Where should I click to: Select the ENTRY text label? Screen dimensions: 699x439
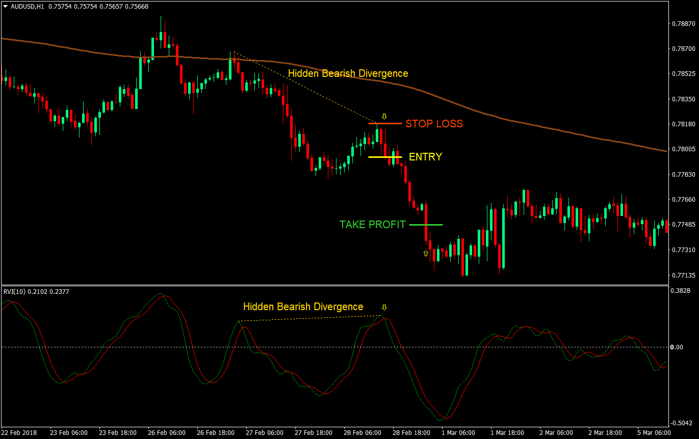tap(425, 157)
